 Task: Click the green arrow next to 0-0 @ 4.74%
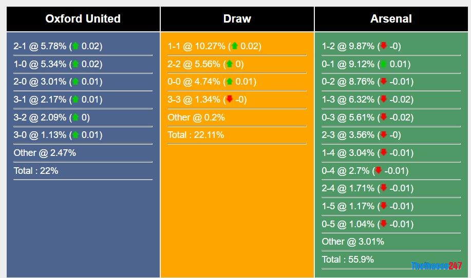coord(230,82)
